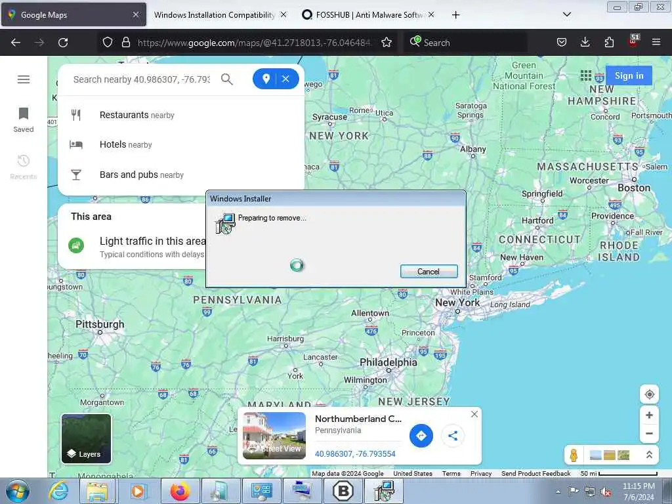The image size is (672, 504).
Task: Select the Street View pegman
Action: [x=574, y=455]
